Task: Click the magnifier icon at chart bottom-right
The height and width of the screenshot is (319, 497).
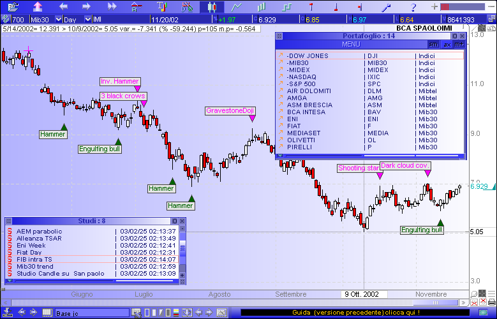Action: [x=474, y=294]
